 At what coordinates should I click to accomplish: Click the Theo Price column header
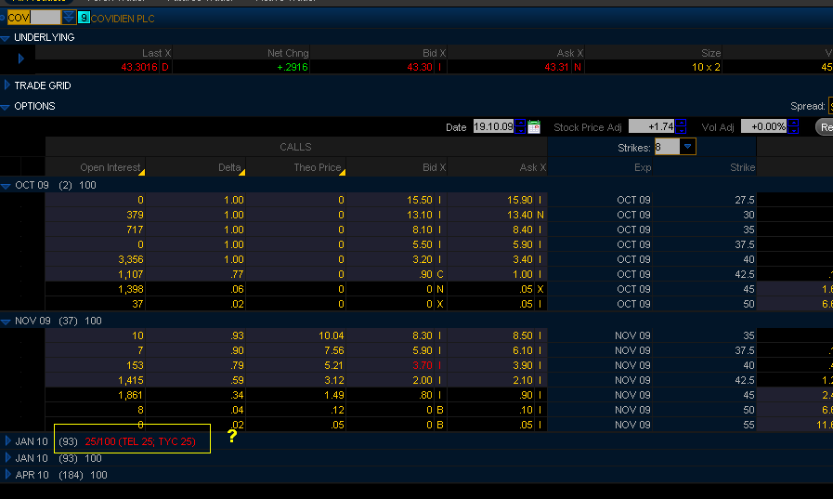click(296, 167)
